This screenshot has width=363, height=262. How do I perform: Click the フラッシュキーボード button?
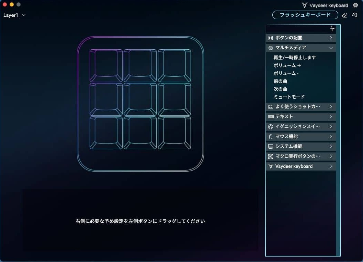(x=305, y=15)
